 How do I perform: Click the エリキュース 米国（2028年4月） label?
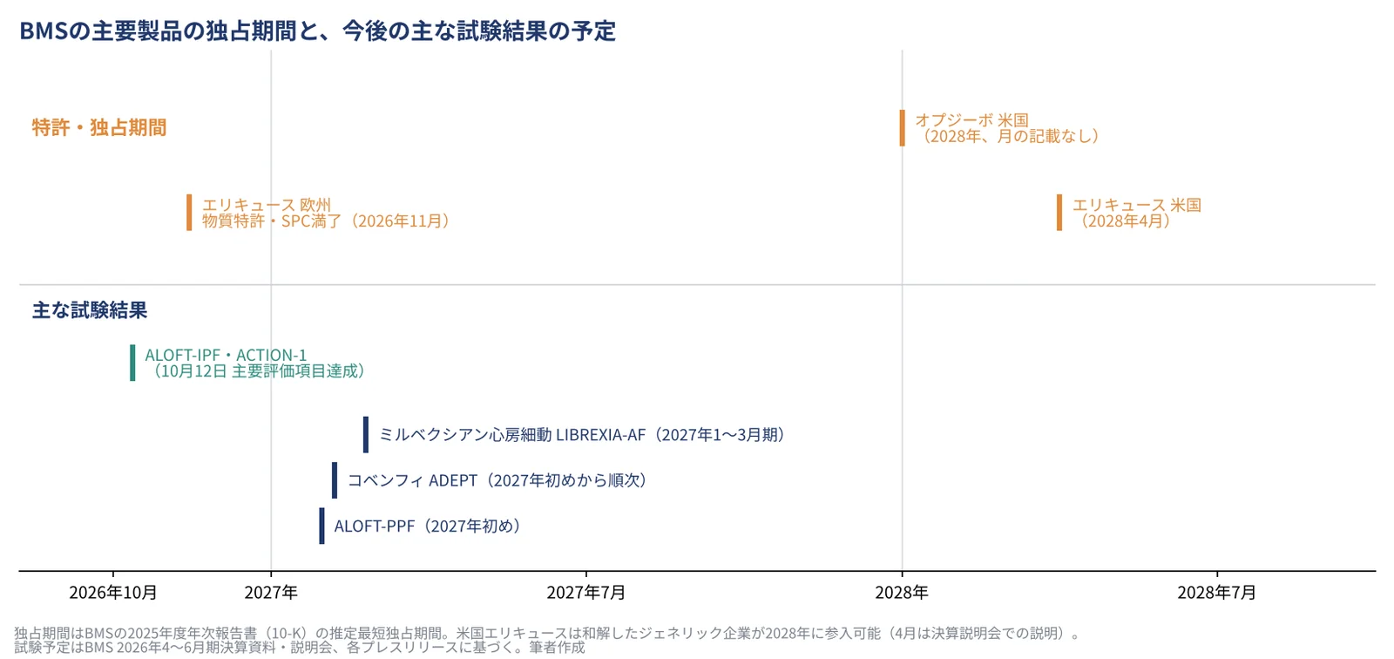click(1136, 213)
